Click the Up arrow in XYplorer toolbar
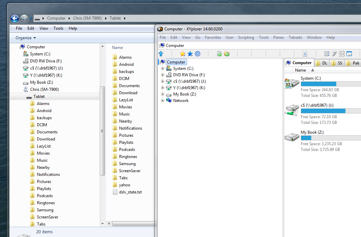The width and height of the screenshot is (361, 237). tap(161, 54)
